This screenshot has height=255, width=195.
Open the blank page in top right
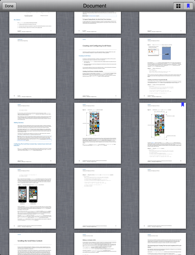tap(162, 23)
